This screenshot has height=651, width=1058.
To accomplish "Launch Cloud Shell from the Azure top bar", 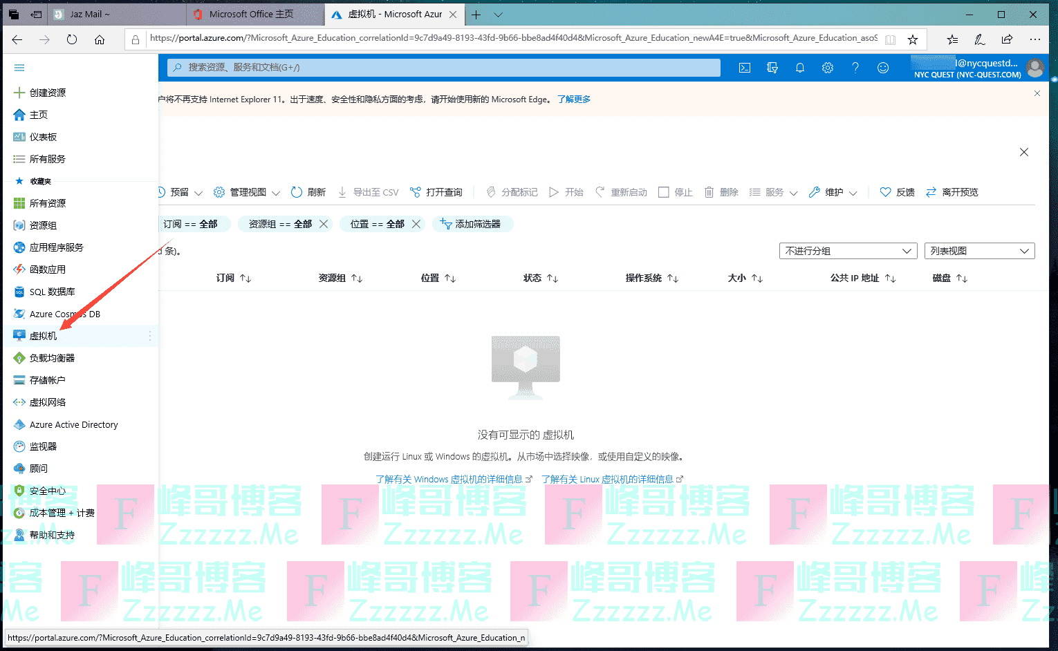I will pos(745,68).
